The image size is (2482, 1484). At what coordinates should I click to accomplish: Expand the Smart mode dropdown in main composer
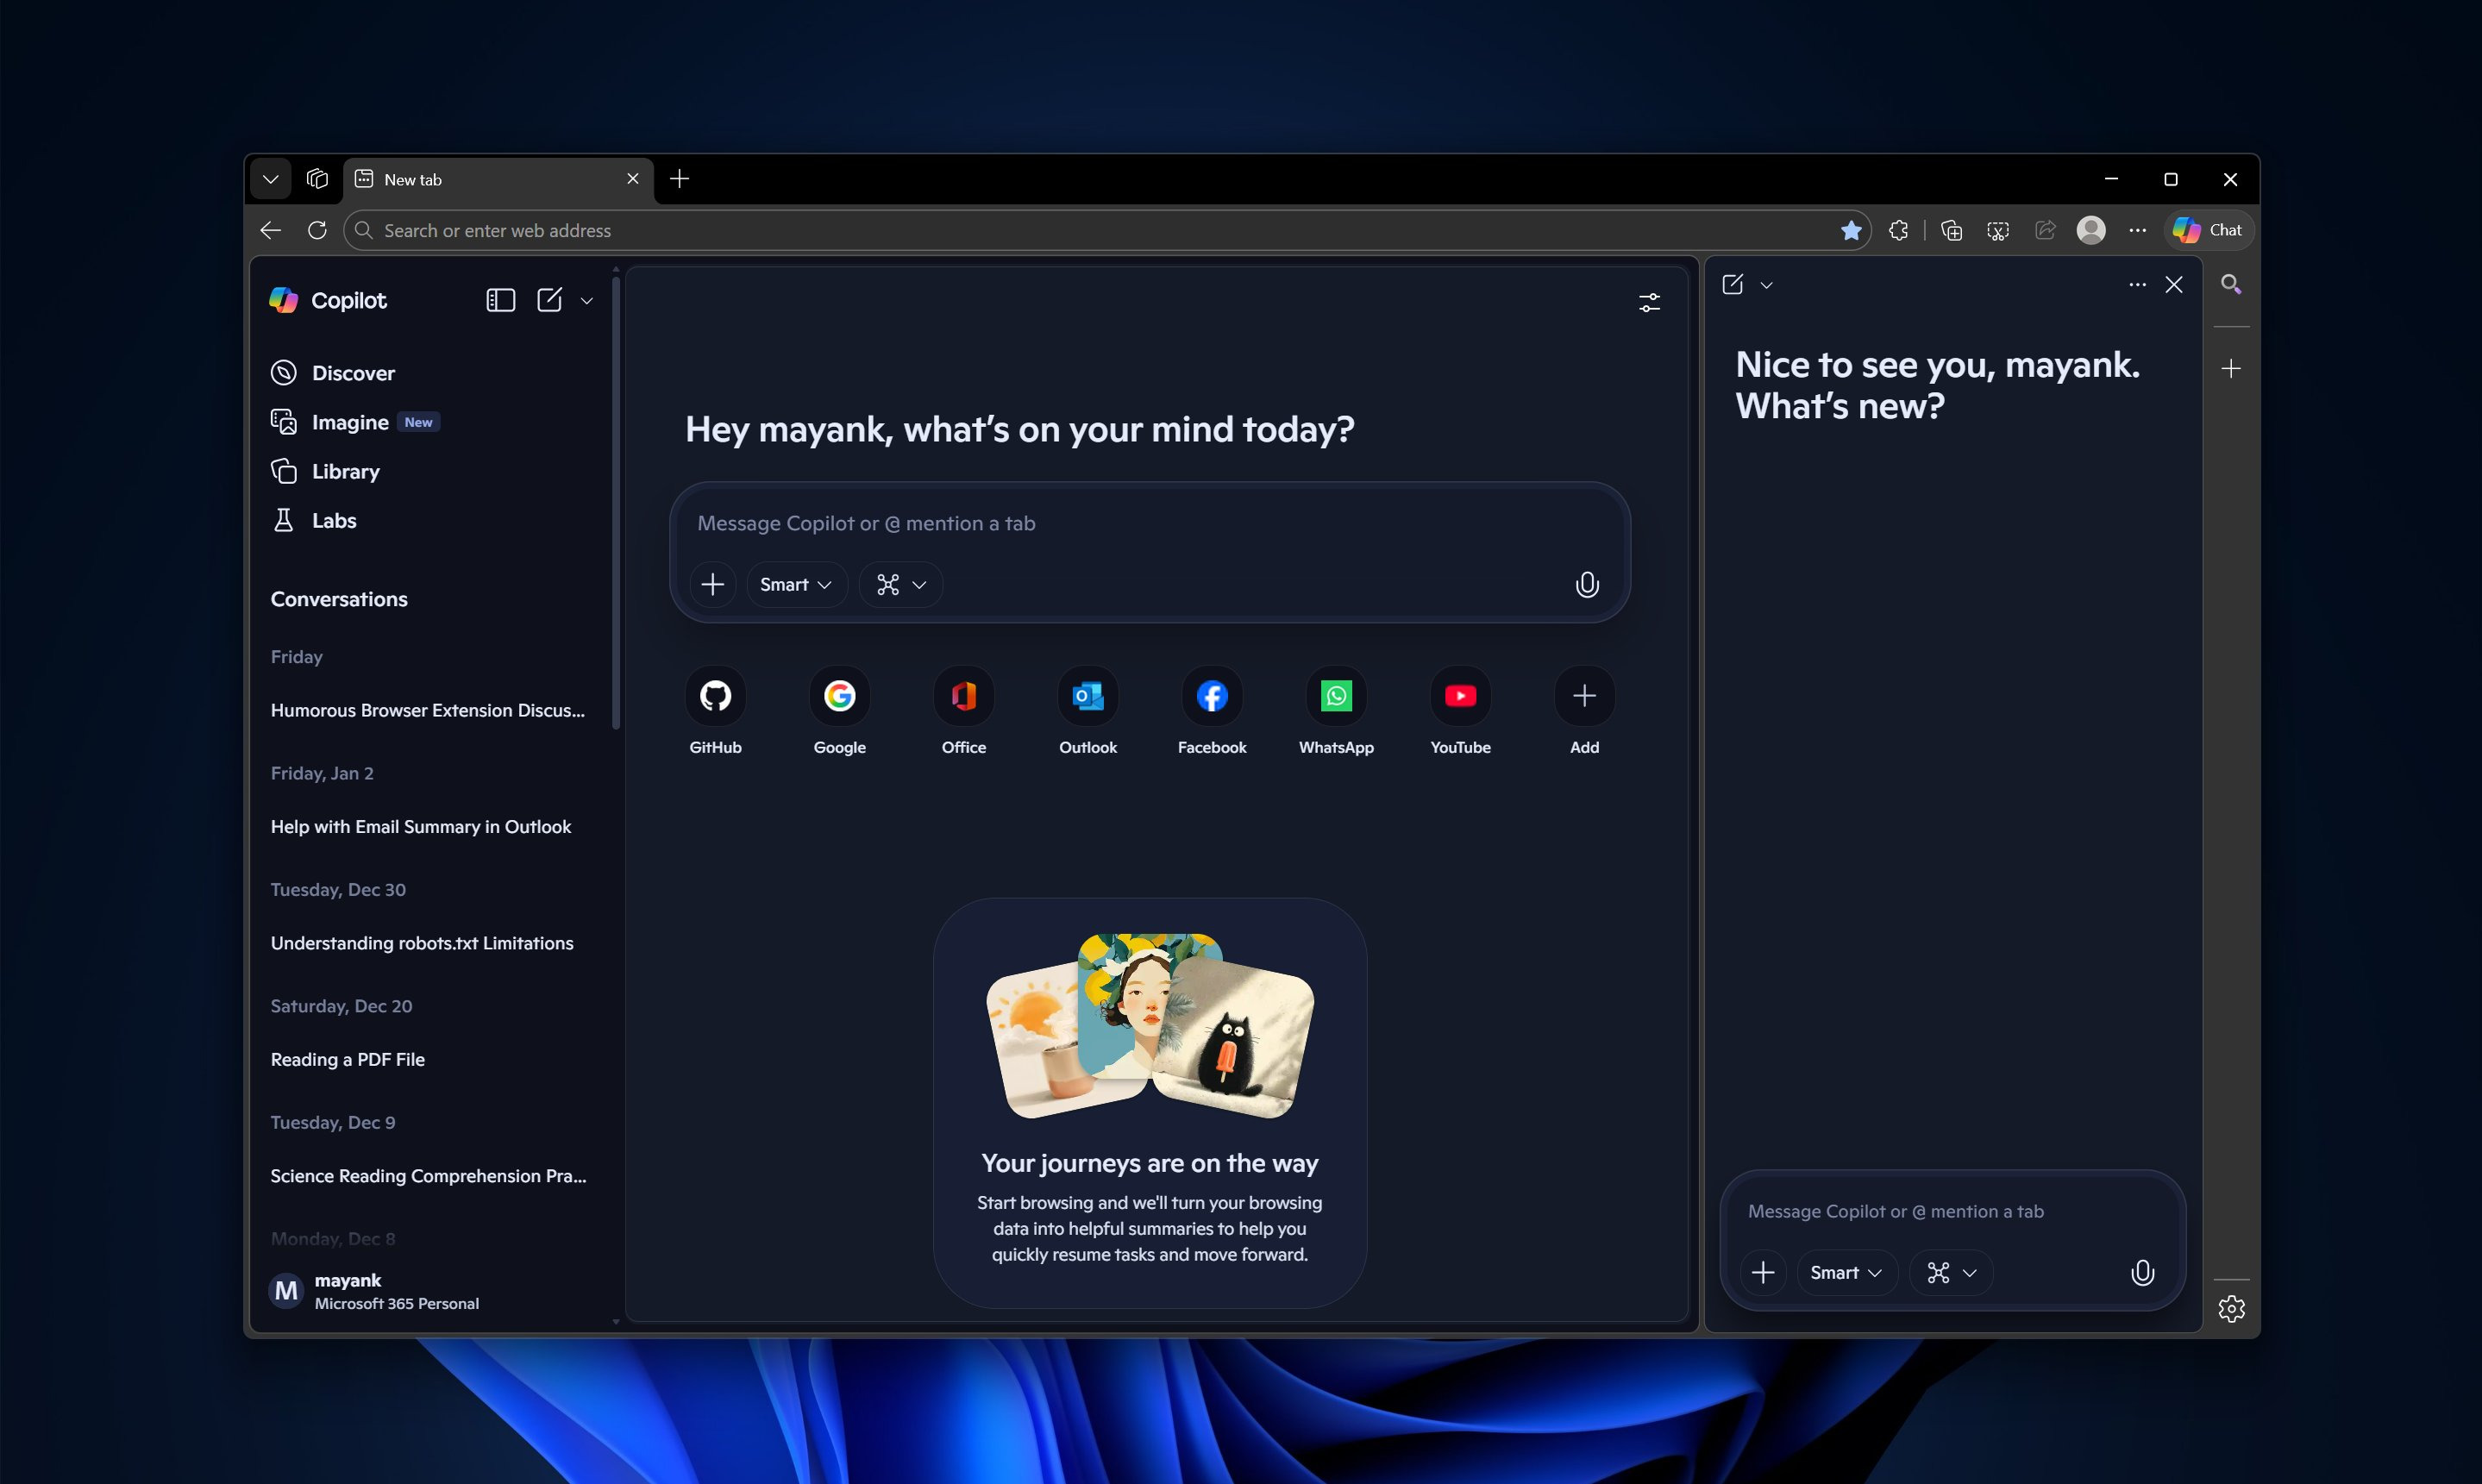796,585
